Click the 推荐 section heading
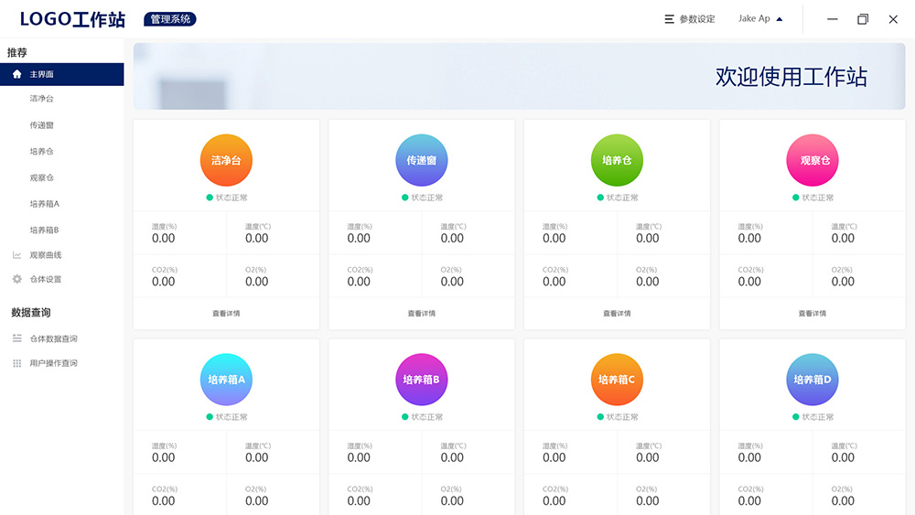This screenshot has width=915, height=515. tap(16, 52)
